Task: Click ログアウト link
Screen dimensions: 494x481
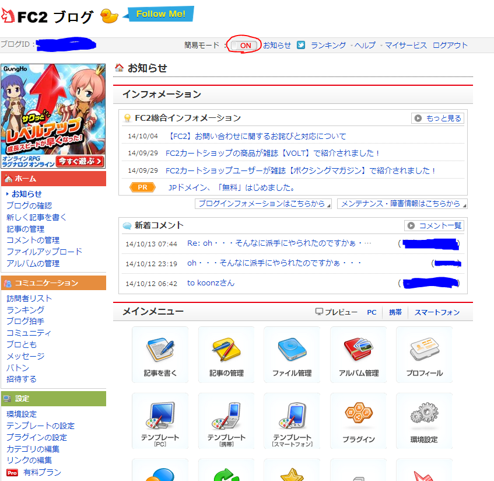Action: pyautogui.click(x=450, y=46)
